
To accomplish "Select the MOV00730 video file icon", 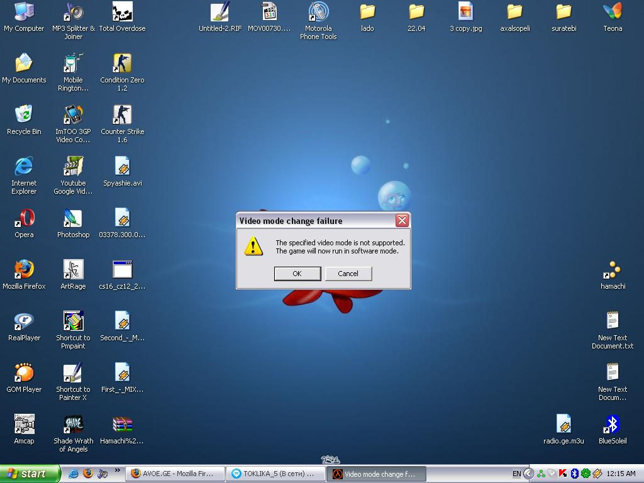I will click(x=269, y=16).
